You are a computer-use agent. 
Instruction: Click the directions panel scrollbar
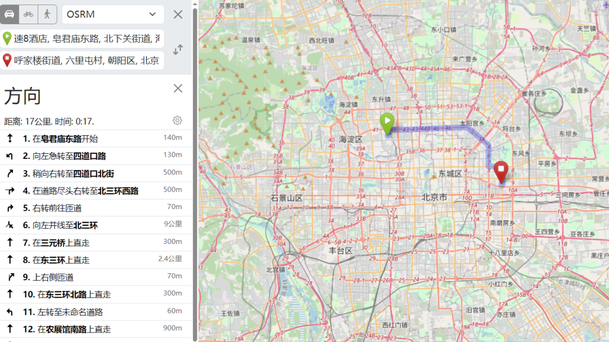click(192, 225)
